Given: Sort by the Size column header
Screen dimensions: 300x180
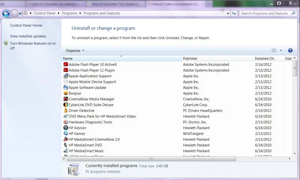Looking at the screenshot, I should point(288,58).
